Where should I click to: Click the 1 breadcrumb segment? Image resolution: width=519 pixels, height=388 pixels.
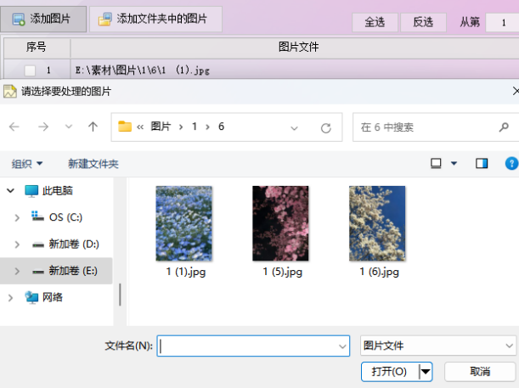click(195, 127)
